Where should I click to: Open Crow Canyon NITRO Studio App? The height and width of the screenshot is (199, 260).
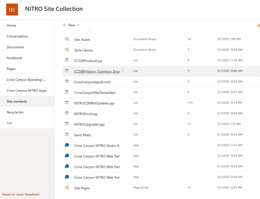click(x=97, y=146)
